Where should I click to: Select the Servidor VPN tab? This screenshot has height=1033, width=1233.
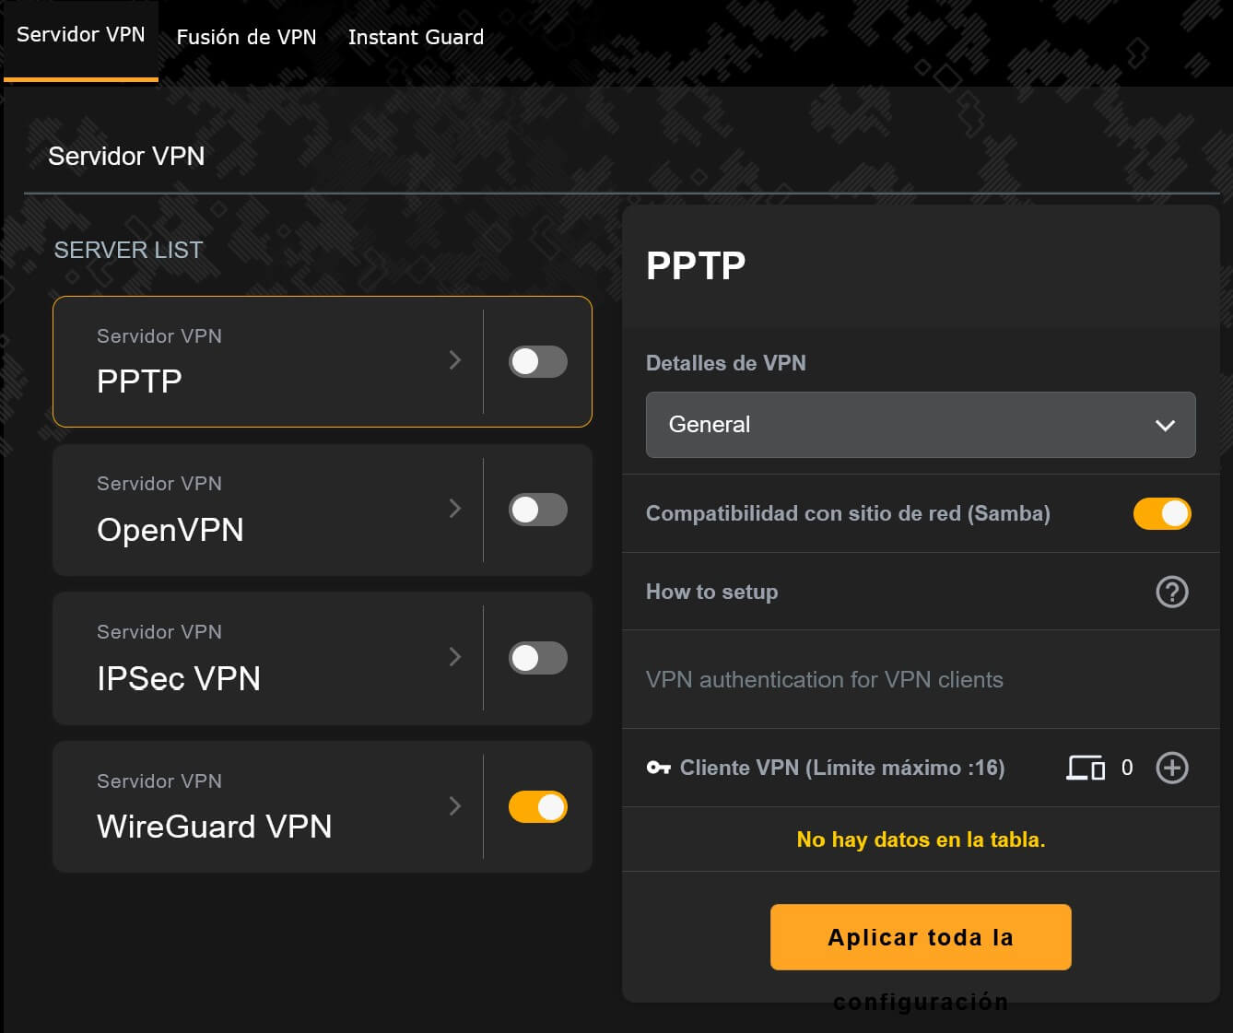coord(81,35)
